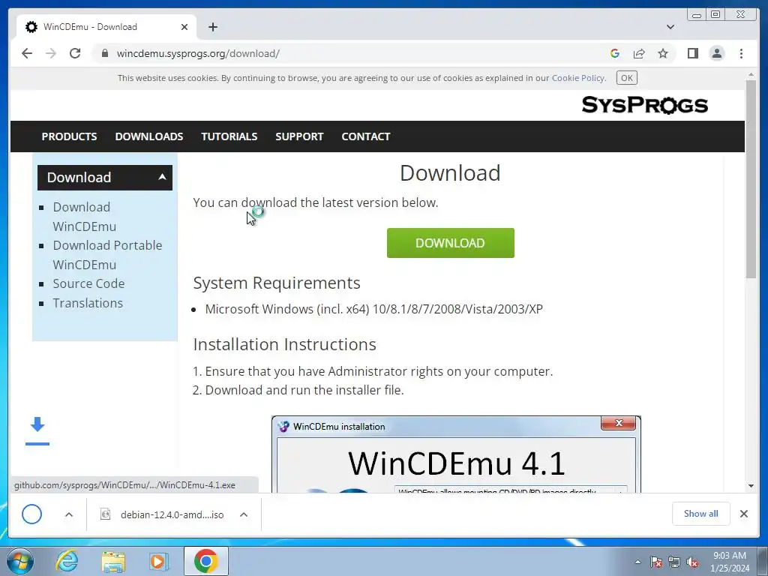Click the green DOWNLOAD button
The width and height of the screenshot is (768, 576).
click(450, 243)
